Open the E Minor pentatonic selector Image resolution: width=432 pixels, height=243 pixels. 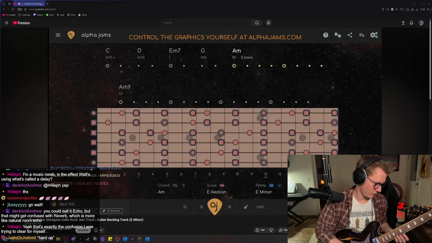click(264, 192)
